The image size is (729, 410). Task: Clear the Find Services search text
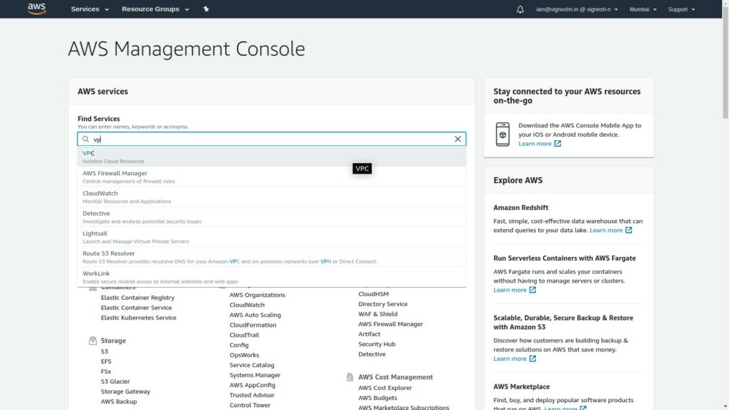(x=458, y=139)
